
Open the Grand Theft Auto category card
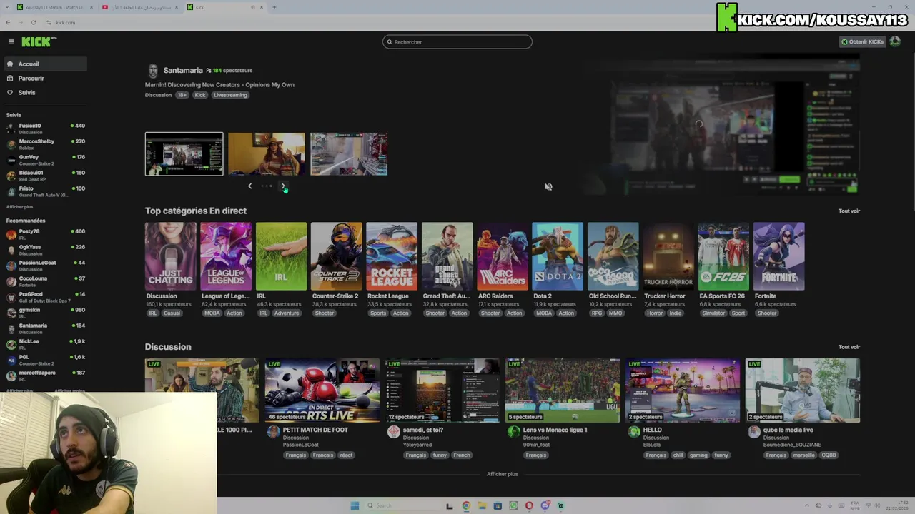click(x=447, y=256)
